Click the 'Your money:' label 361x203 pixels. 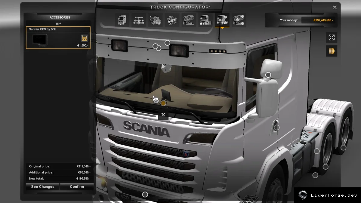point(288,20)
